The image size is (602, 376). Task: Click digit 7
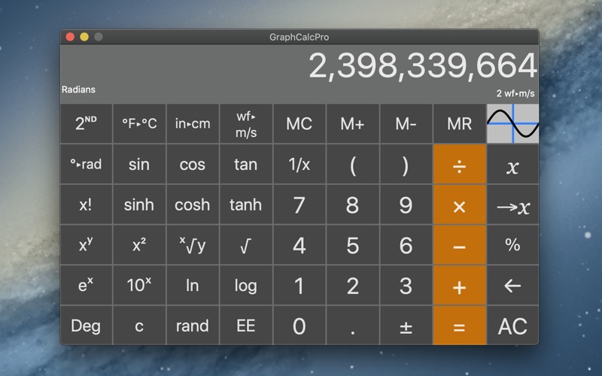coord(299,205)
